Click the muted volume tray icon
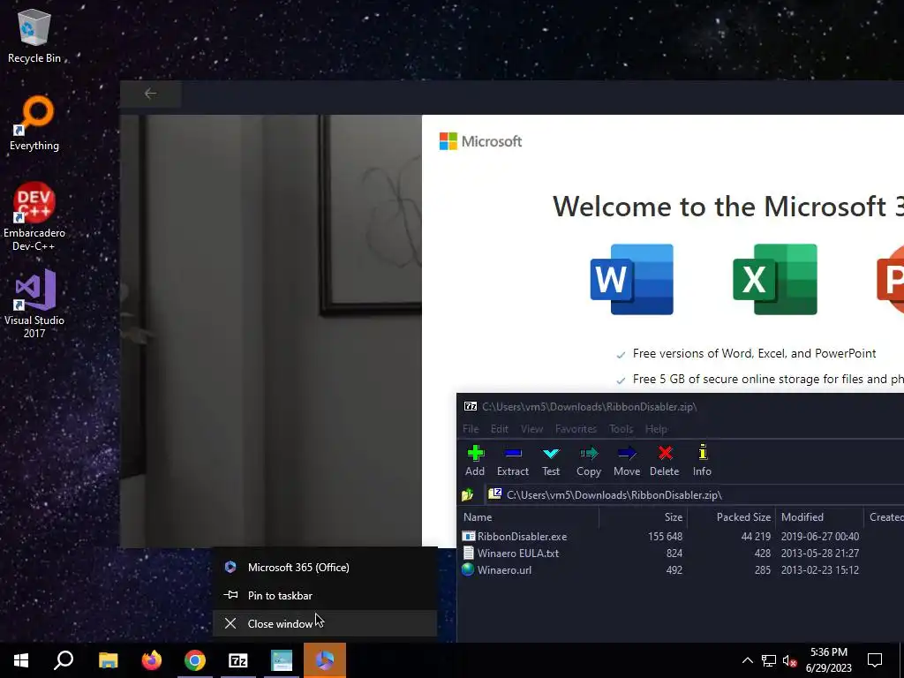 (790, 660)
